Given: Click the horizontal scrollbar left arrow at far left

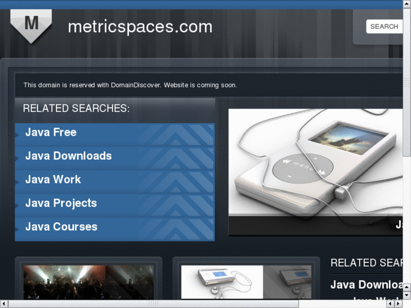Looking at the screenshot, I should pyautogui.click(x=4, y=304).
